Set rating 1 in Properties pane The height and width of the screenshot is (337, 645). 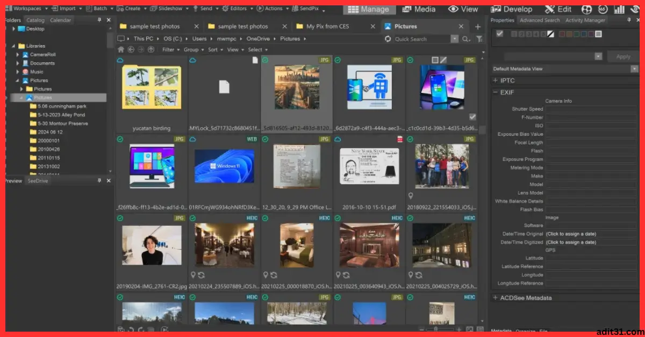(x=513, y=34)
